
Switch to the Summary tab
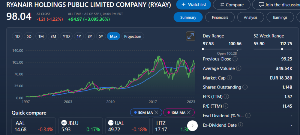(x=188, y=17)
